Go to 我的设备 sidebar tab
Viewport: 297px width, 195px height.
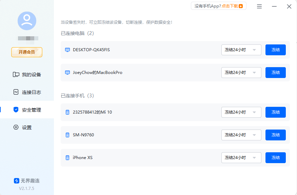(27, 75)
